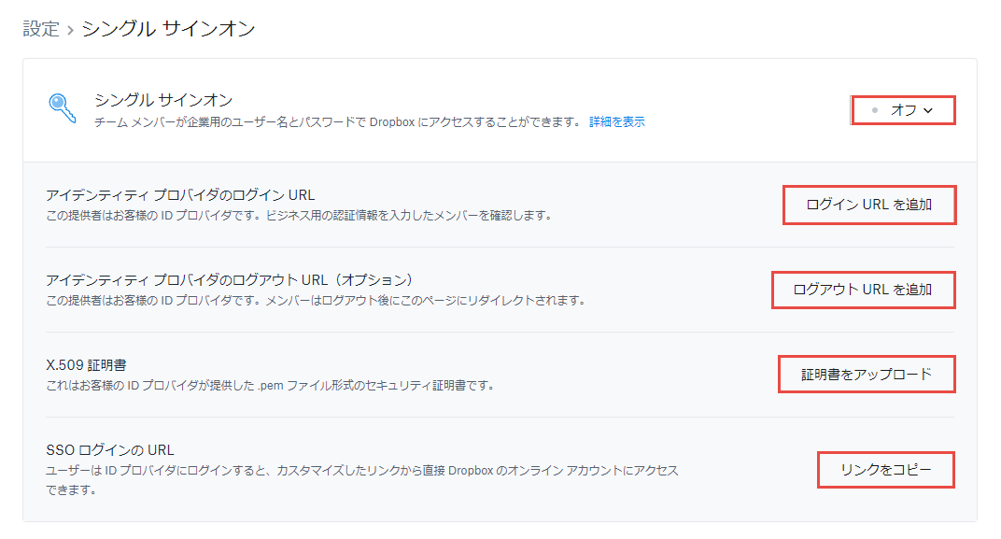The image size is (1001, 539).
Task: Open the オフ single sign-on dropdown
Action: pyautogui.click(x=903, y=110)
